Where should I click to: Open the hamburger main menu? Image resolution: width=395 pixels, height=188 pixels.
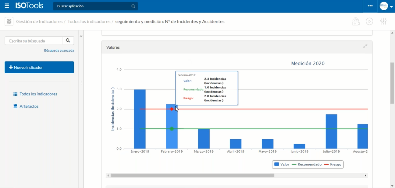(7, 6)
